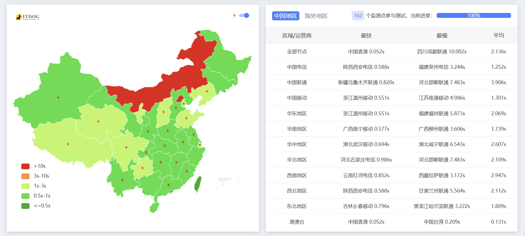Screen dimensions: 525x236
Task: Click the lightning marker on Sichuan region
Action: [x=126, y=147]
